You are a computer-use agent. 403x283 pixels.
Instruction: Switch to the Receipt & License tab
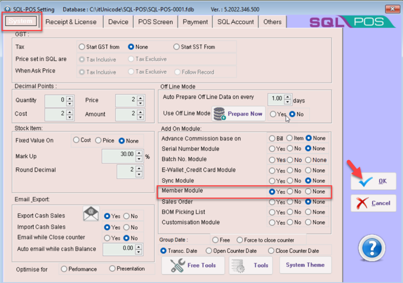click(x=71, y=22)
